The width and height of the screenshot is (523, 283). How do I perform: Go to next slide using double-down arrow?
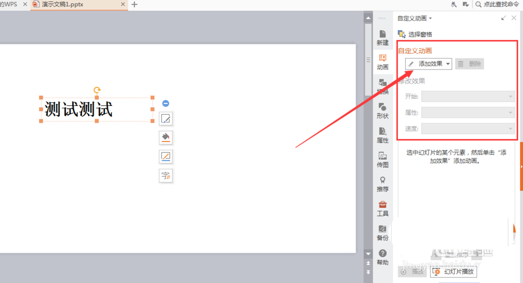pos(368,272)
